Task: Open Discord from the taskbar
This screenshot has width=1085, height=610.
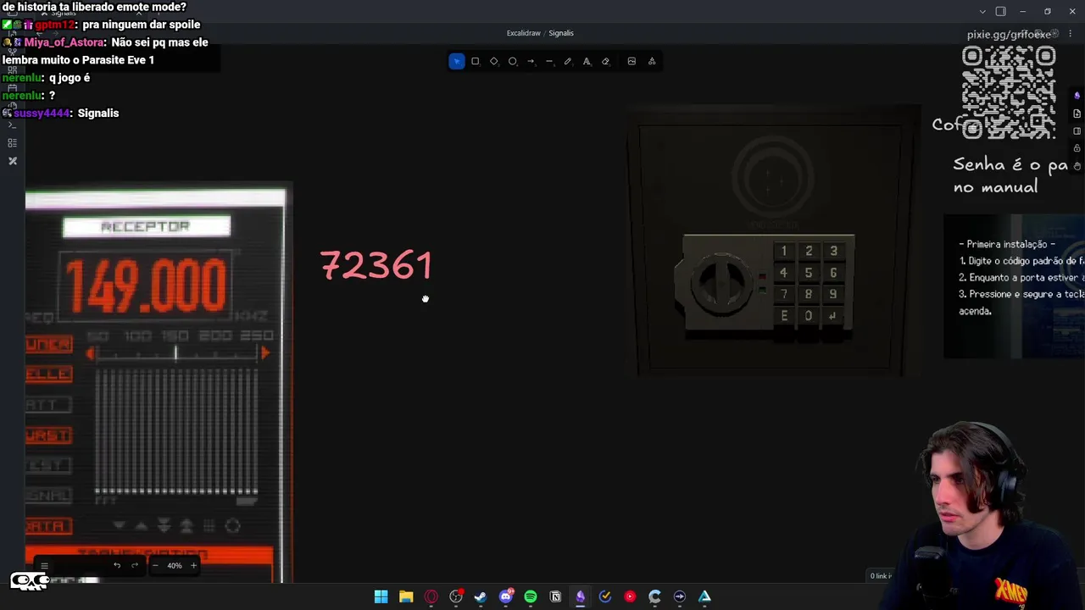Action: pos(506,596)
